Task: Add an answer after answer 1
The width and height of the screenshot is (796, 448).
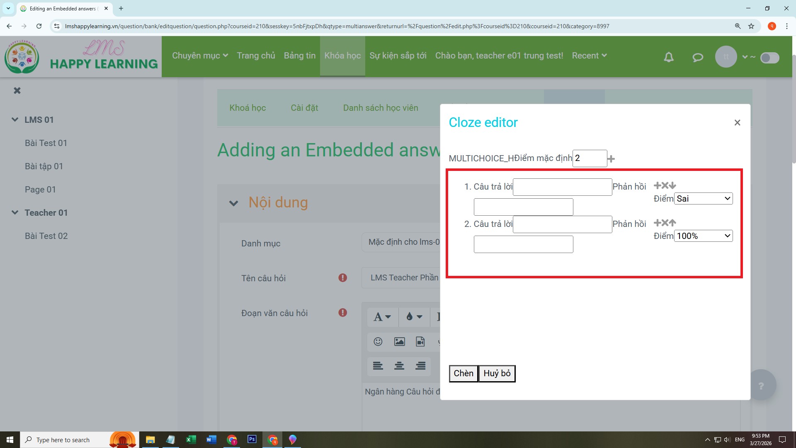Action: coord(657,185)
